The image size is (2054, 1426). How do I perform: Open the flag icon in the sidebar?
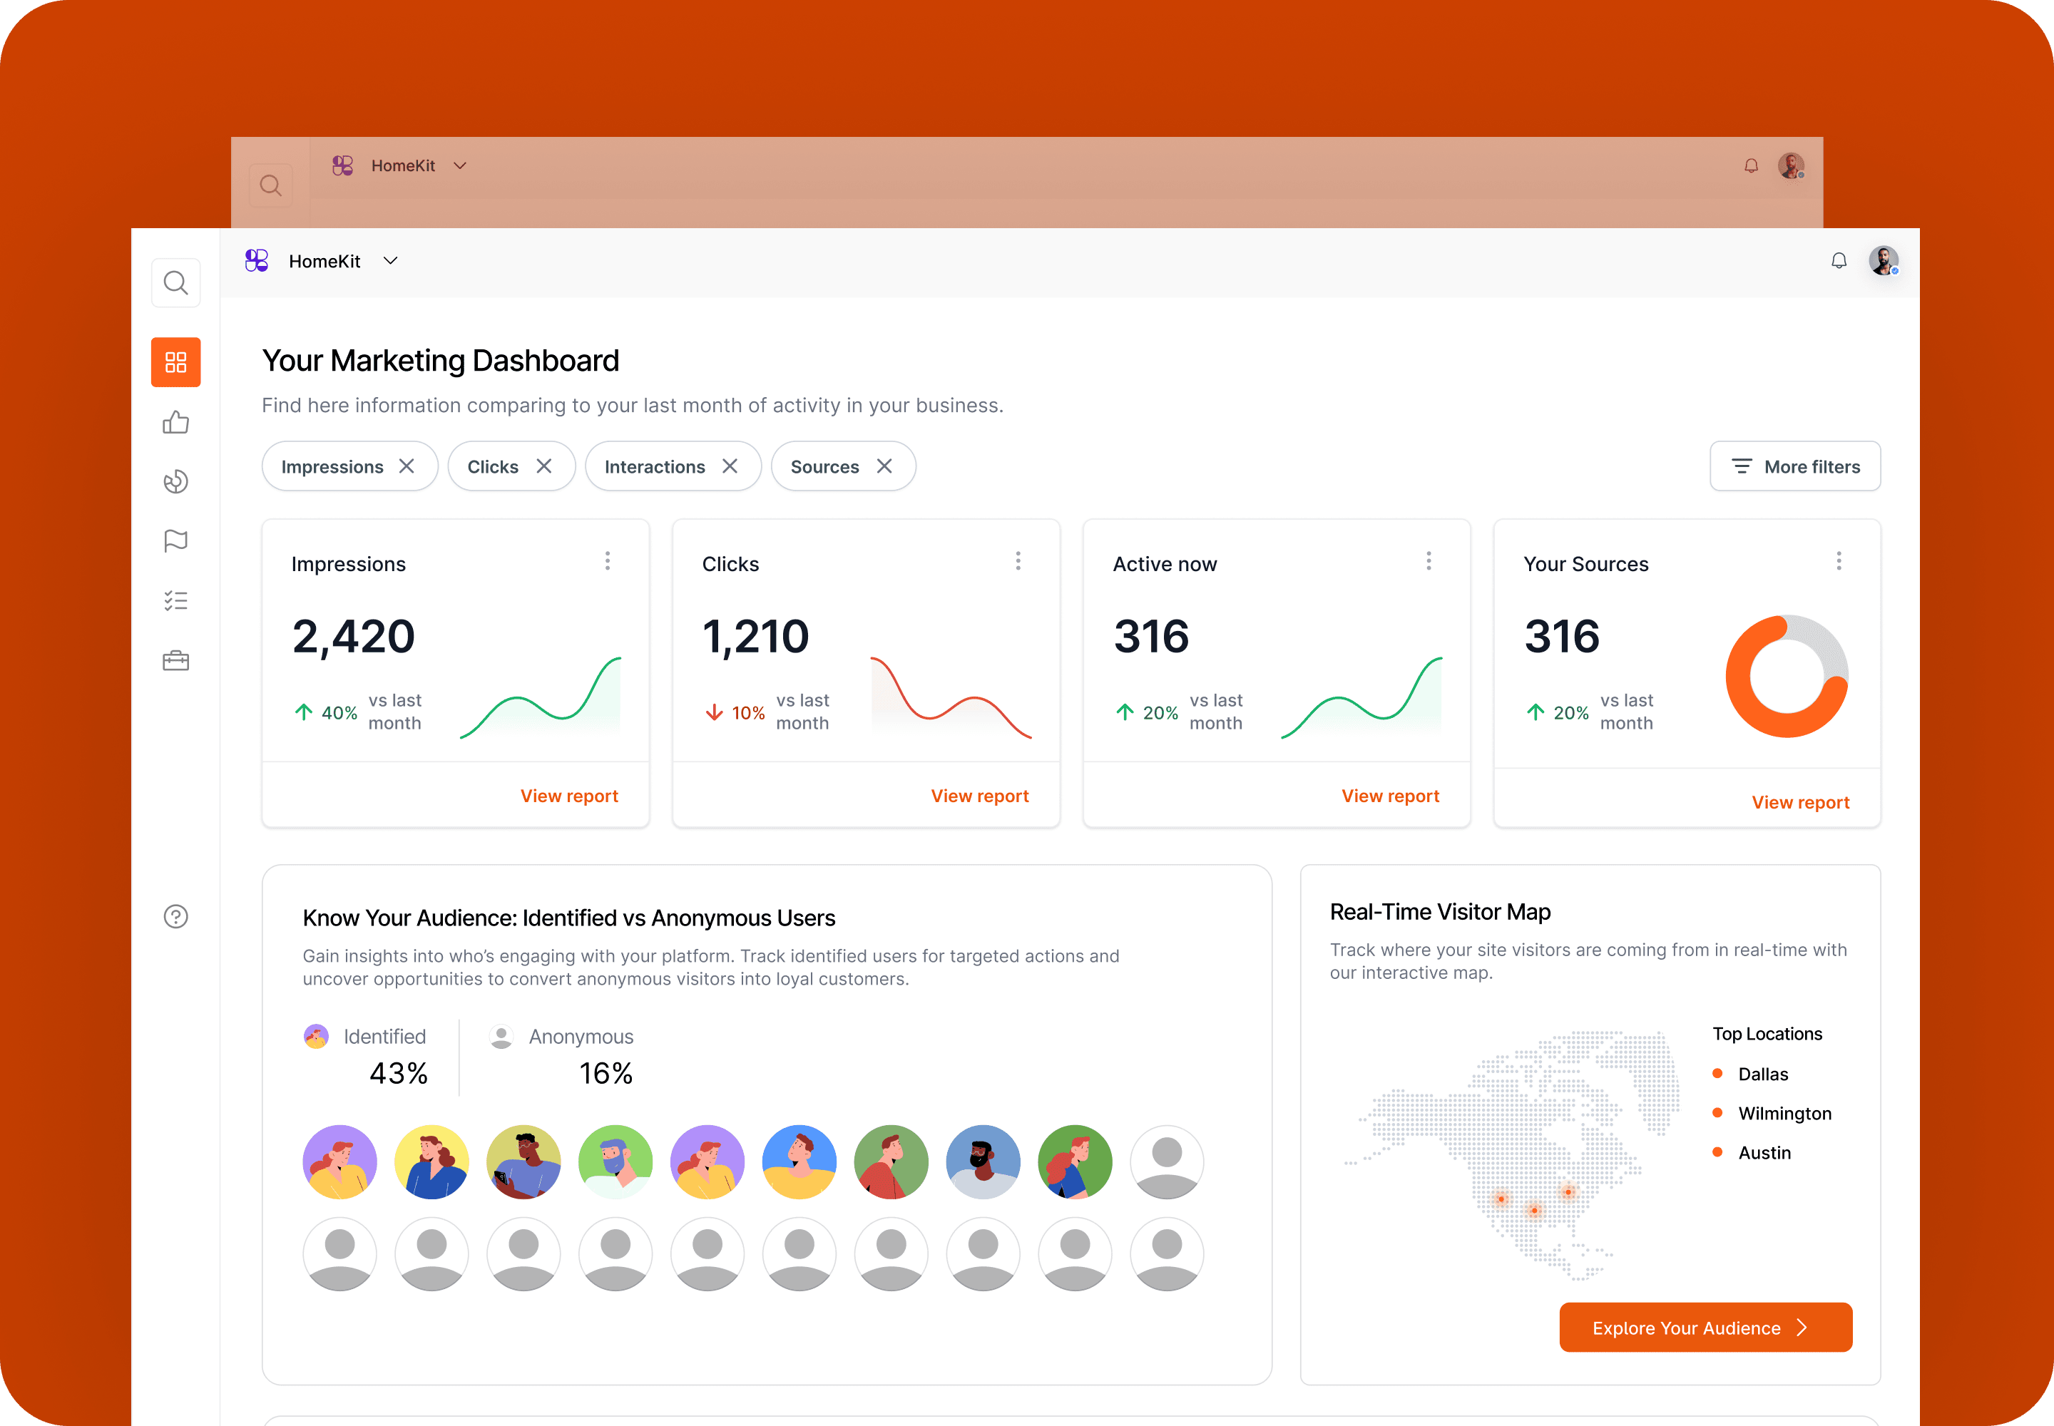click(x=175, y=540)
